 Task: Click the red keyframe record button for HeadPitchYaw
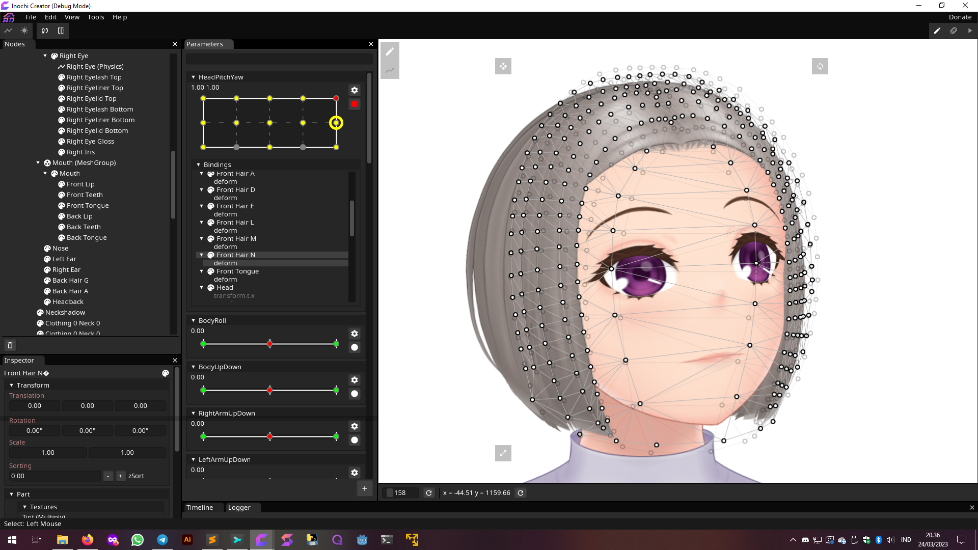(355, 104)
